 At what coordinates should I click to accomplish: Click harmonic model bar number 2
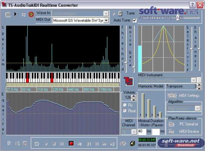149,109
